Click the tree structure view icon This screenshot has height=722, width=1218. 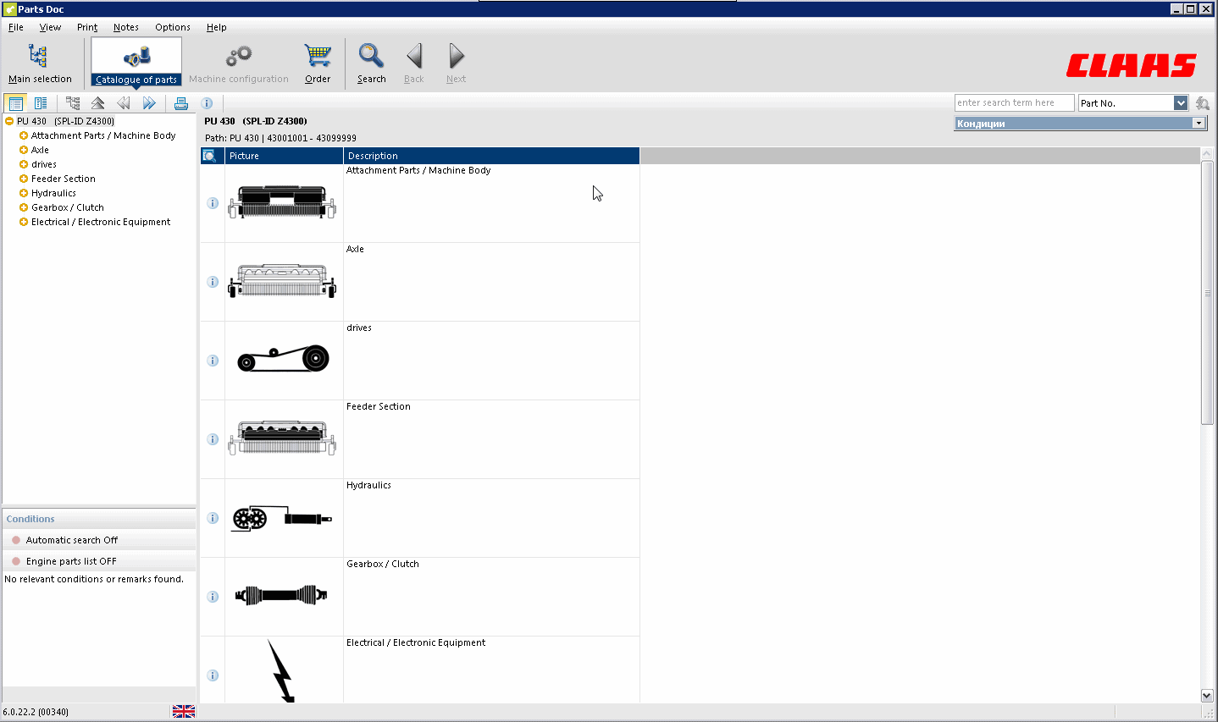[73, 102]
